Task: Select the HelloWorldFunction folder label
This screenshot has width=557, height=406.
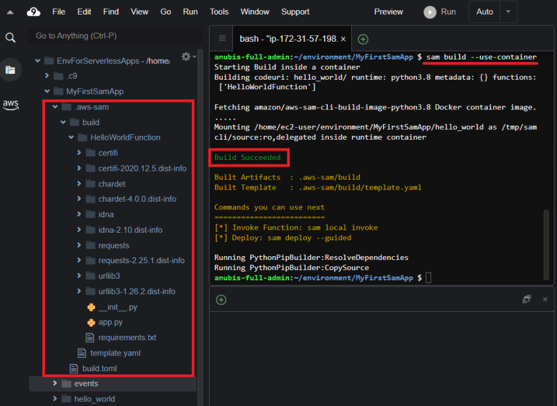Action: click(125, 137)
